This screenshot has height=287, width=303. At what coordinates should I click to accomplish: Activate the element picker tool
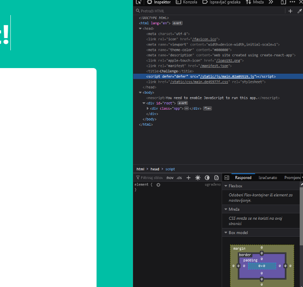tap(139, 2)
